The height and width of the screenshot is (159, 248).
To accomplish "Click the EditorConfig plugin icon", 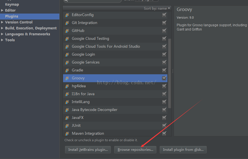I will click(67, 15).
